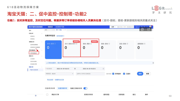Click the 买家支付时间 column header
The image size is (180, 101).
(x=88, y=95)
